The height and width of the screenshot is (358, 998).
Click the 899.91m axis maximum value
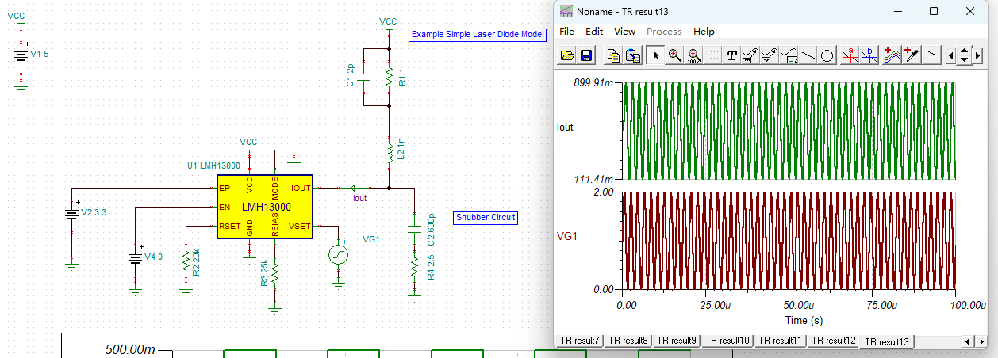595,82
